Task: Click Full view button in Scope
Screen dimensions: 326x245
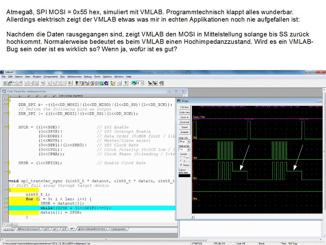Action: tap(184, 107)
